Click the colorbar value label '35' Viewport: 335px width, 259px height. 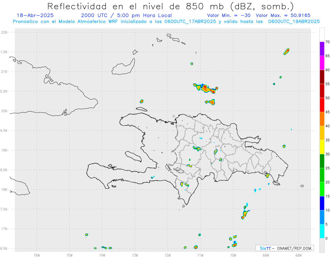coord(327,140)
